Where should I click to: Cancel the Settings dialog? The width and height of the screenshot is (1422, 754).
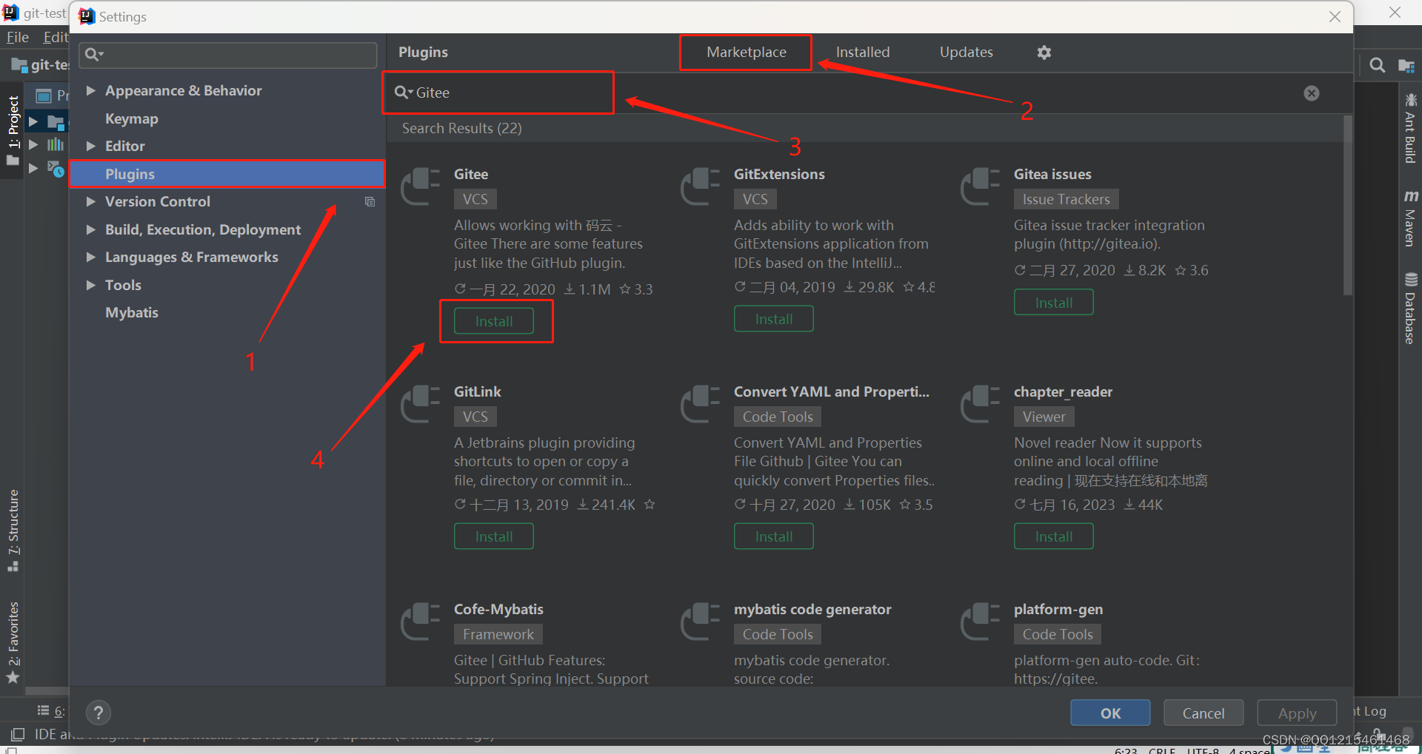1204,713
